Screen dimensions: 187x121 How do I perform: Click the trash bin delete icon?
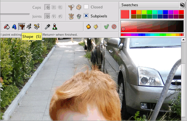pyautogui.click(x=79, y=16)
